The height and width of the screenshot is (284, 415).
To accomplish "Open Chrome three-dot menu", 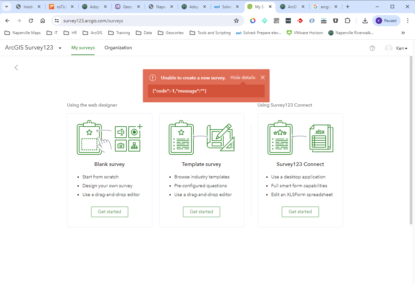I will click(x=408, y=21).
